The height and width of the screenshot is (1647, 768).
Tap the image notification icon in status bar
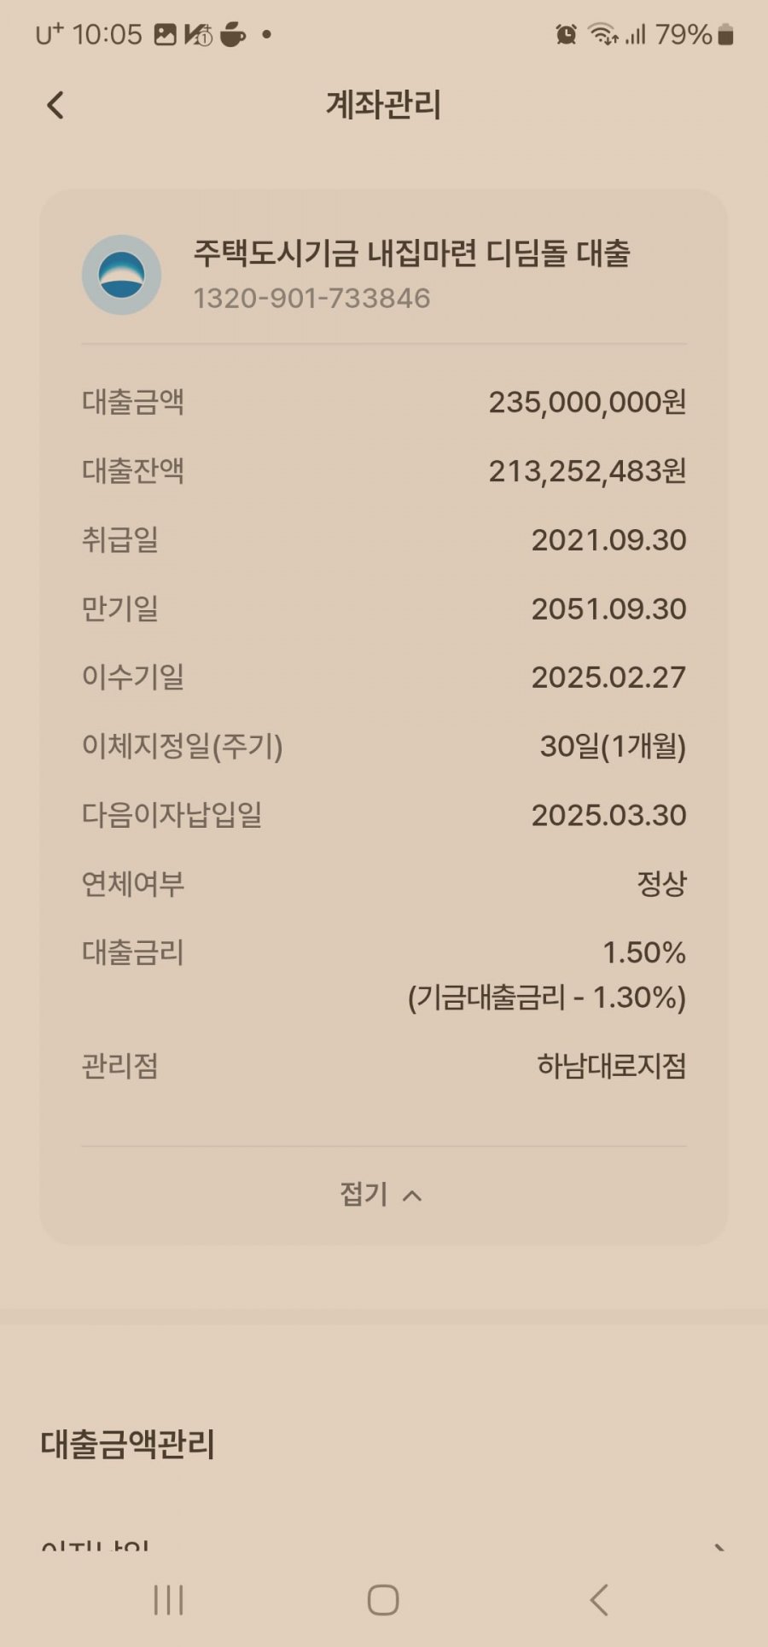165,35
